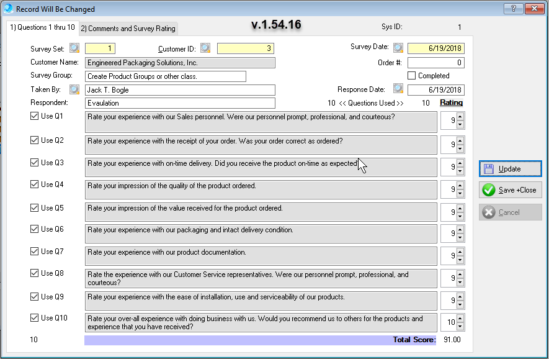Open the Survey Date lookup magnifier

[x=398, y=48]
